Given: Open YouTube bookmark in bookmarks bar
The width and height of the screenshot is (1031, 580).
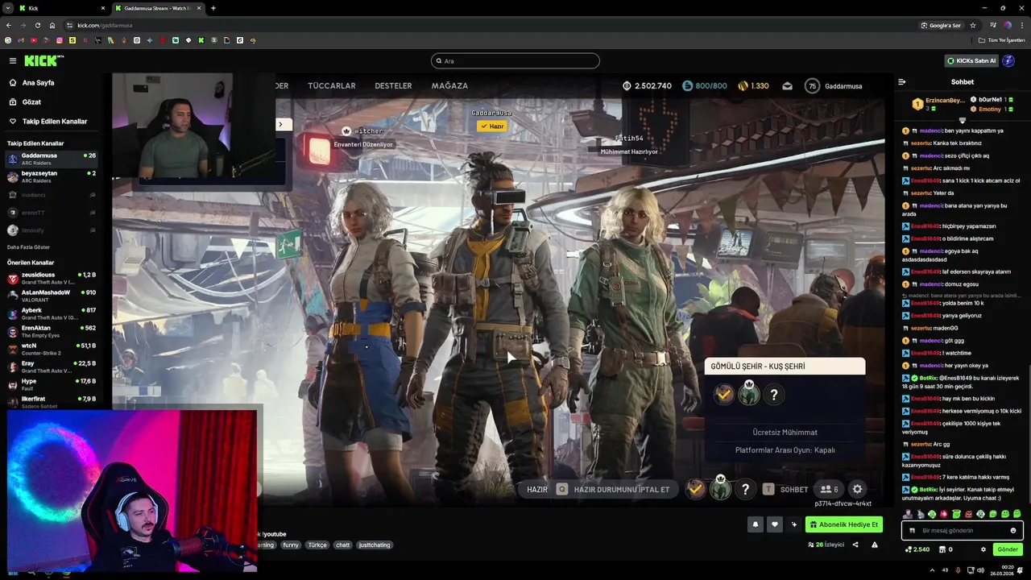Looking at the screenshot, I should coord(34,40).
